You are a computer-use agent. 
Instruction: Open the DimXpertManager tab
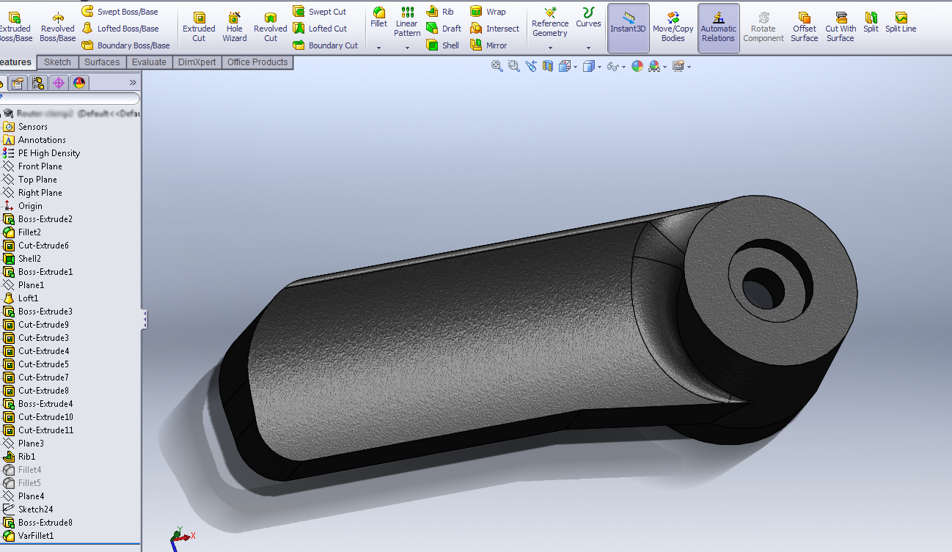(x=59, y=83)
